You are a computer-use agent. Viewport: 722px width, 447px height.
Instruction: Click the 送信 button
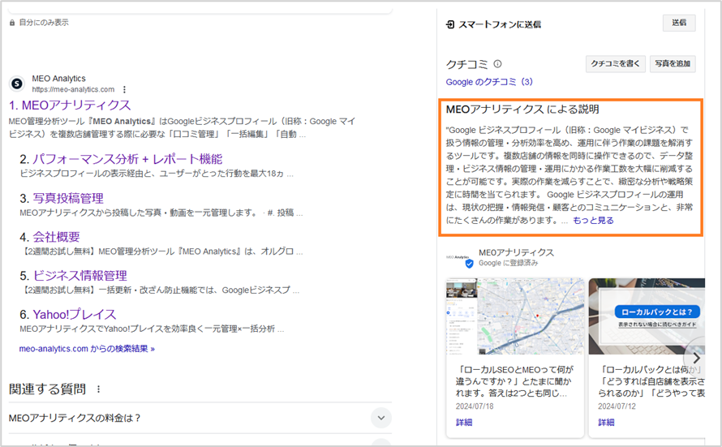pos(679,23)
